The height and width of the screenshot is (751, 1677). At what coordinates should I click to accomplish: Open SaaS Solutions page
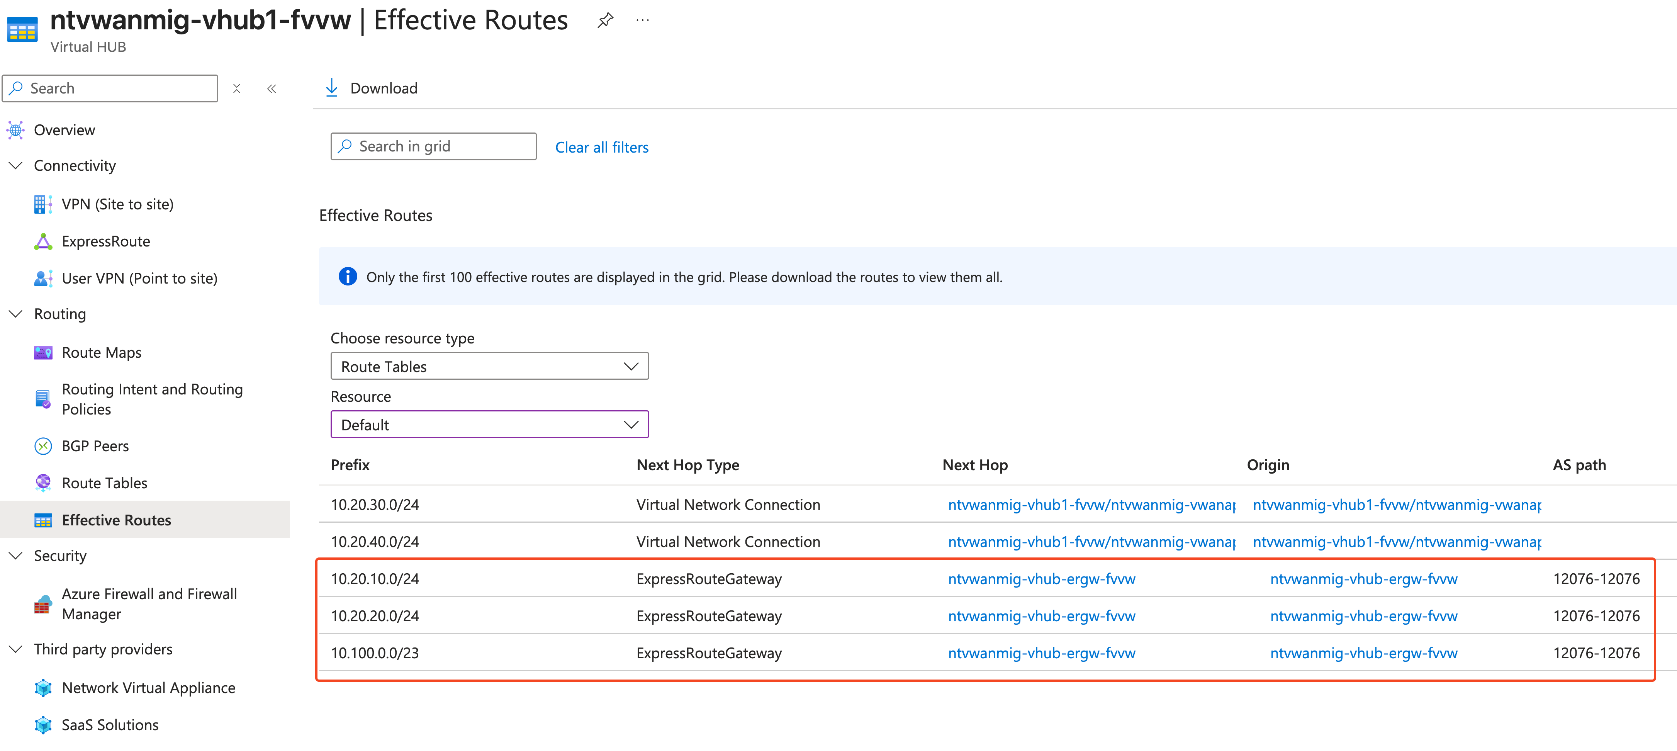click(110, 726)
